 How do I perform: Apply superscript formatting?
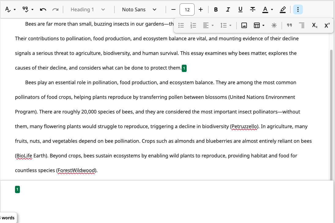tap(327, 26)
